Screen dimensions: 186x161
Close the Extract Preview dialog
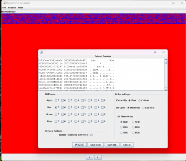(x=163, y=52)
